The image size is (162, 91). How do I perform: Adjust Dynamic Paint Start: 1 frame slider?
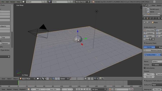[149, 74]
